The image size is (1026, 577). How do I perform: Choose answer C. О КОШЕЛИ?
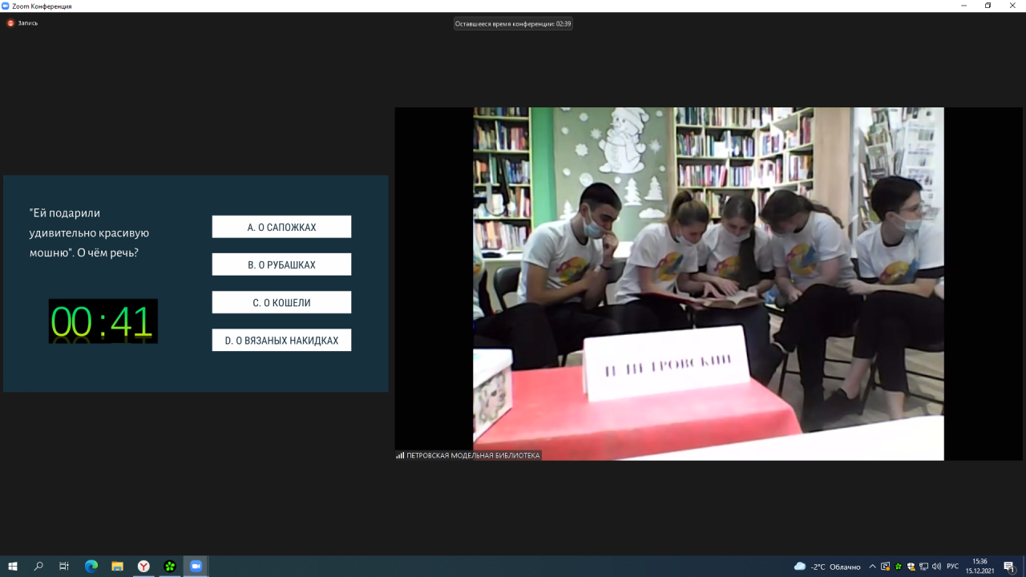[281, 302]
